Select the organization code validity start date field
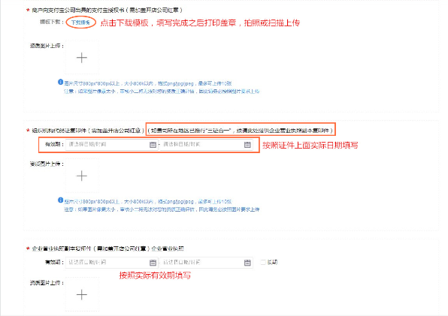The image size is (448, 316). 112,145
